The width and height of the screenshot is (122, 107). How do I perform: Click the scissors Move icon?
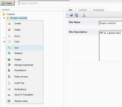click(9, 36)
